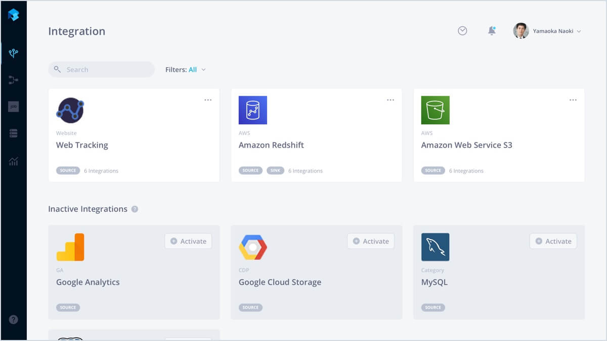This screenshot has height=341, width=607.
Task: Click info icon beside Inactive Integrations
Action: (x=135, y=209)
